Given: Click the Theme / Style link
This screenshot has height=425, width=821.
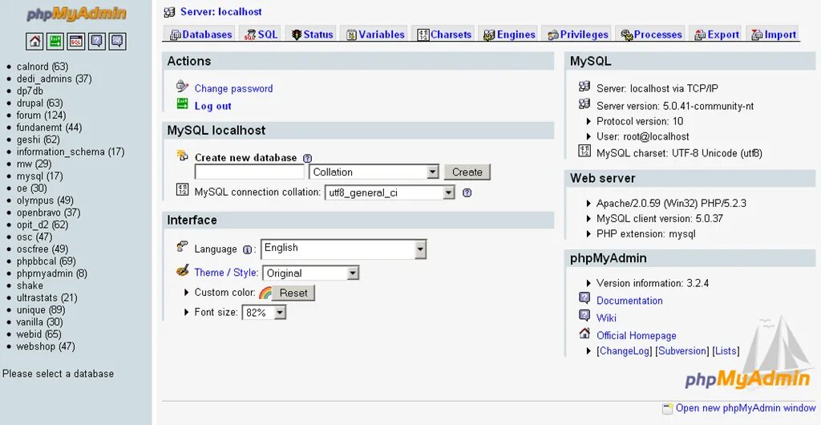Looking at the screenshot, I should click(x=226, y=273).
